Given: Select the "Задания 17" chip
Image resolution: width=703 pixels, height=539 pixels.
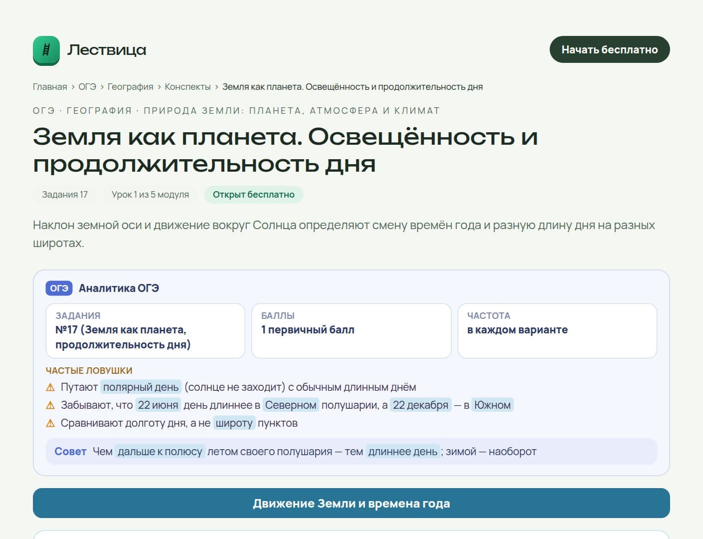Looking at the screenshot, I should click(x=65, y=195).
